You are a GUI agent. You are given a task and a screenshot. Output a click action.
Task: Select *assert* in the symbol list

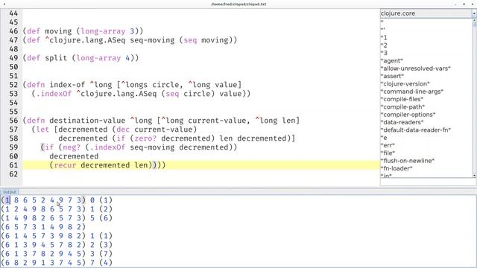[x=393, y=76]
